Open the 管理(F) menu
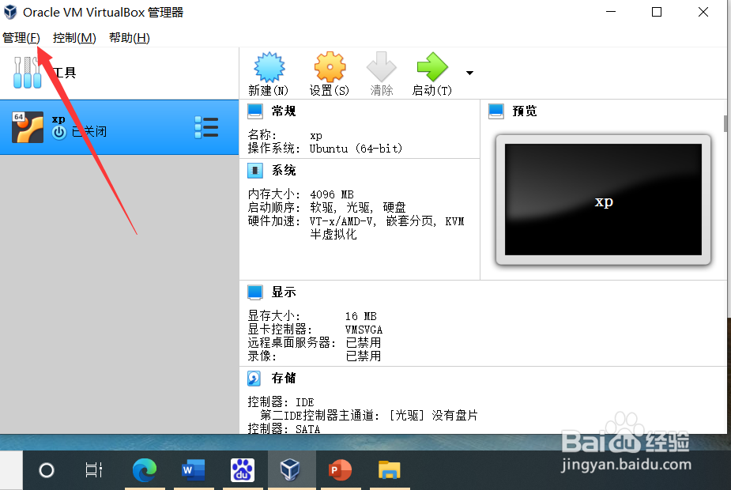Screen dimensions: 731x490 [21, 38]
